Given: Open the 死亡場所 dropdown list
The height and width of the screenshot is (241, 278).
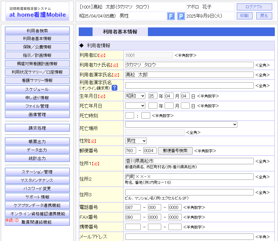Looking at the screenshot, I should 181,124.
